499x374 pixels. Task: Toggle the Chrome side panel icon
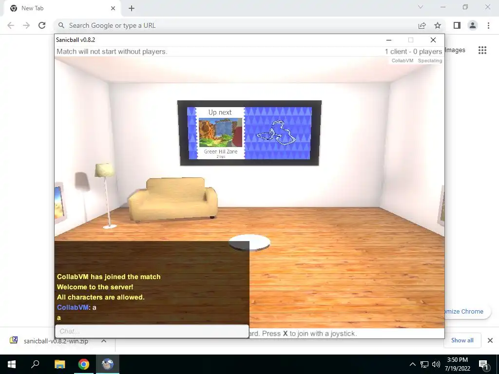coord(457,25)
